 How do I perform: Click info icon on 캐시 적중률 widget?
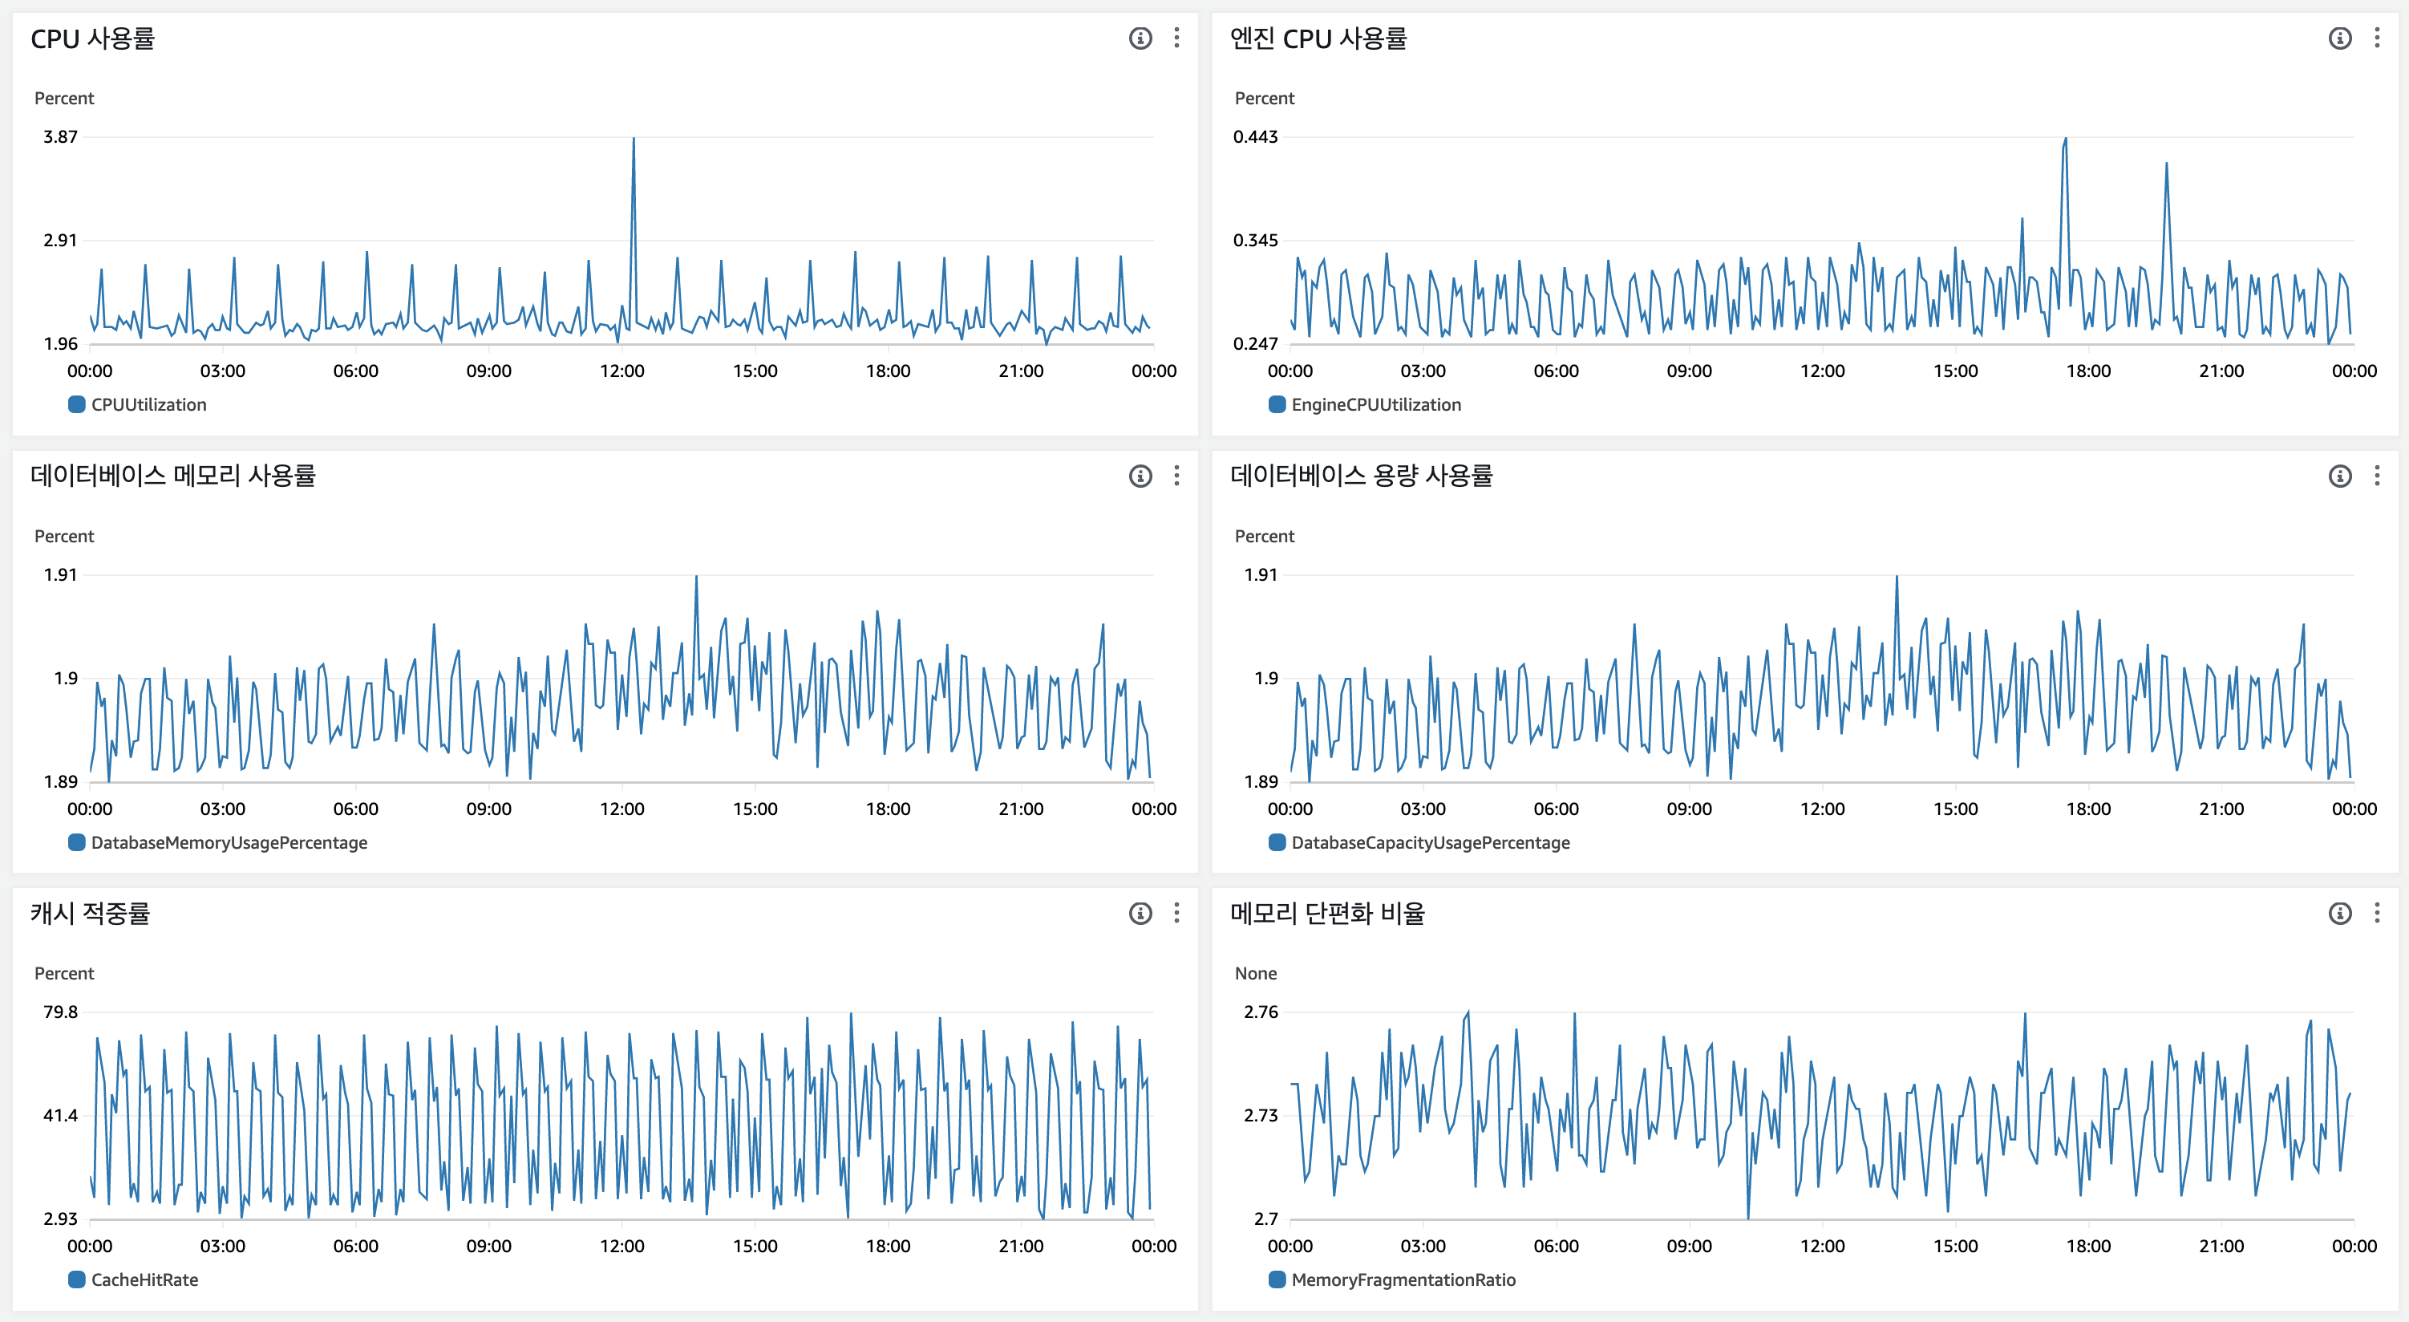[x=1140, y=913]
